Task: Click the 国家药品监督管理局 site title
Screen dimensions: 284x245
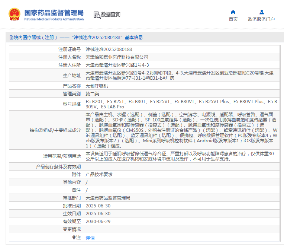Action: pos(54,13)
